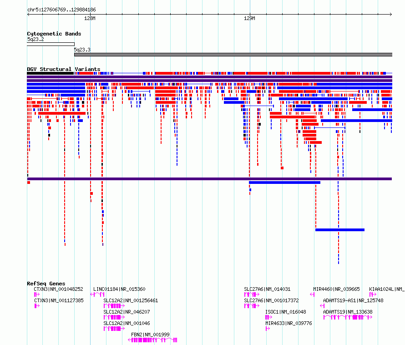
Task: Select blue variant bar just below lowest purple bar
Action: point(284,183)
